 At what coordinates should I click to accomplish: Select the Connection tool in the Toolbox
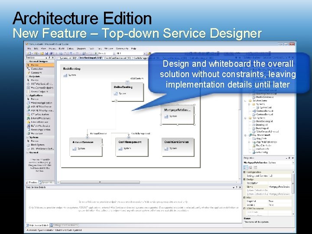tap(40, 69)
